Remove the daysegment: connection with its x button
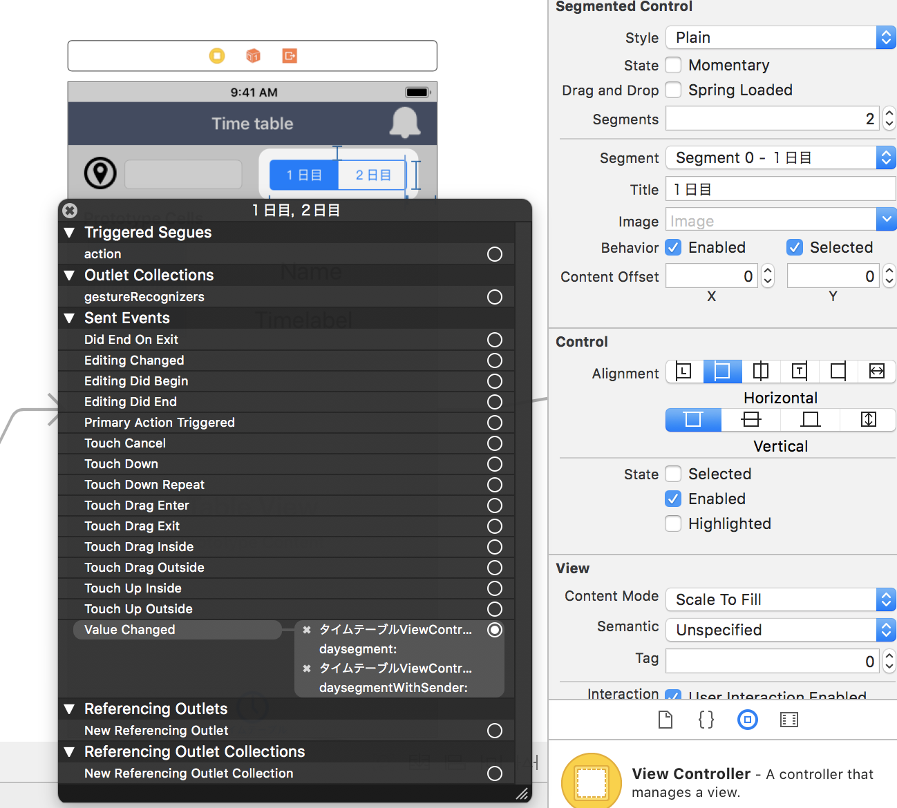The width and height of the screenshot is (897, 808). click(307, 629)
